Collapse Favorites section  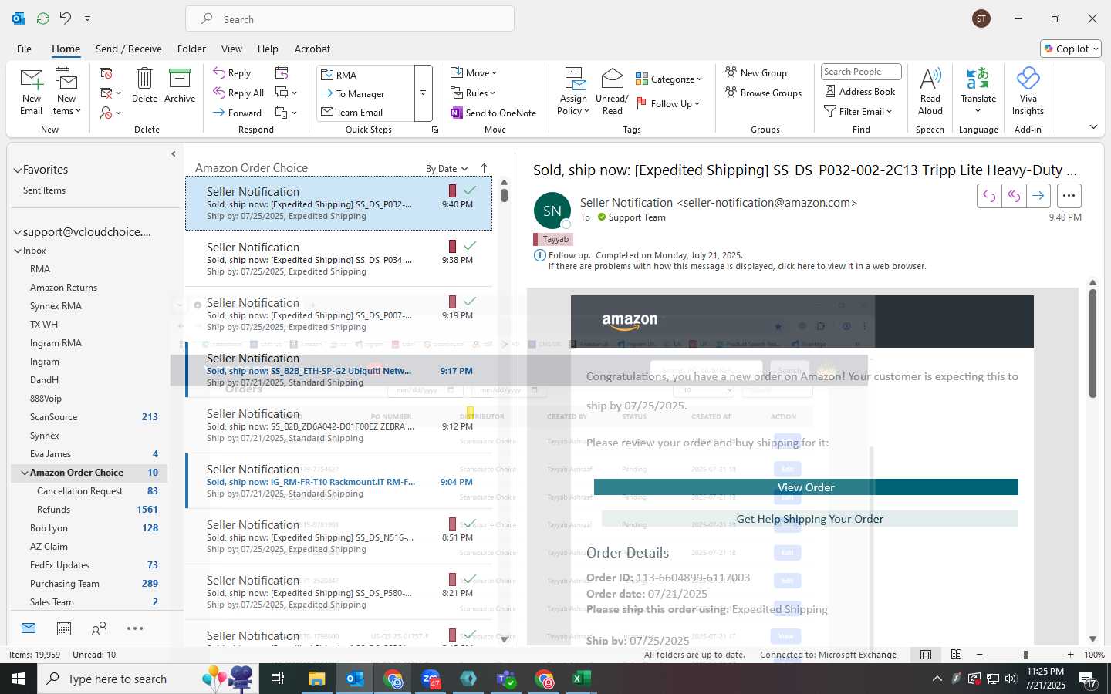[17, 170]
